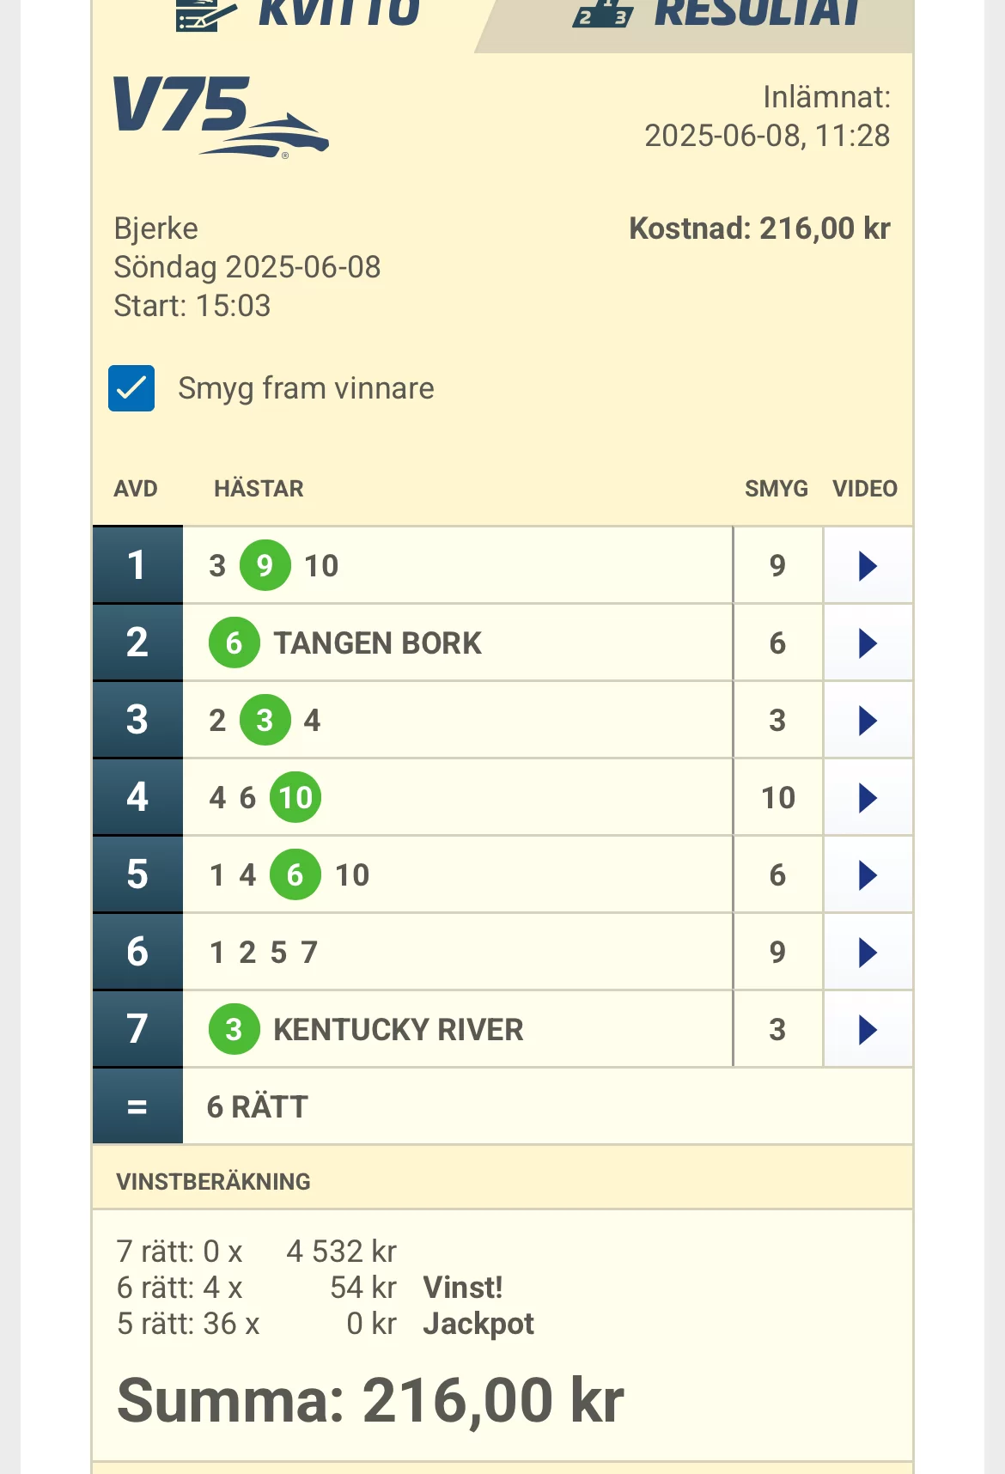Play video for race 6
The image size is (1005, 1474).
point(868,953)
